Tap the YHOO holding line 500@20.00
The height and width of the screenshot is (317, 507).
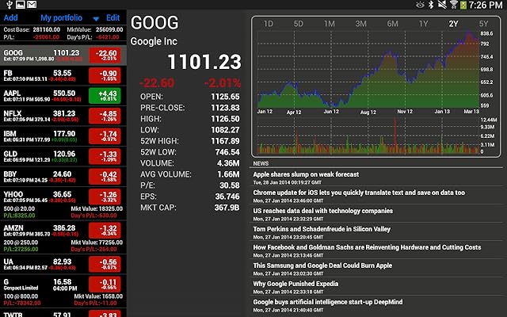pos(19,209)
